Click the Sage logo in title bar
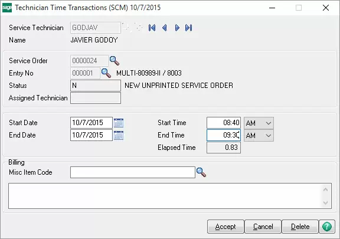Viewport: 340px width, 239px height. pyautogui.click(x=7, y=8)
